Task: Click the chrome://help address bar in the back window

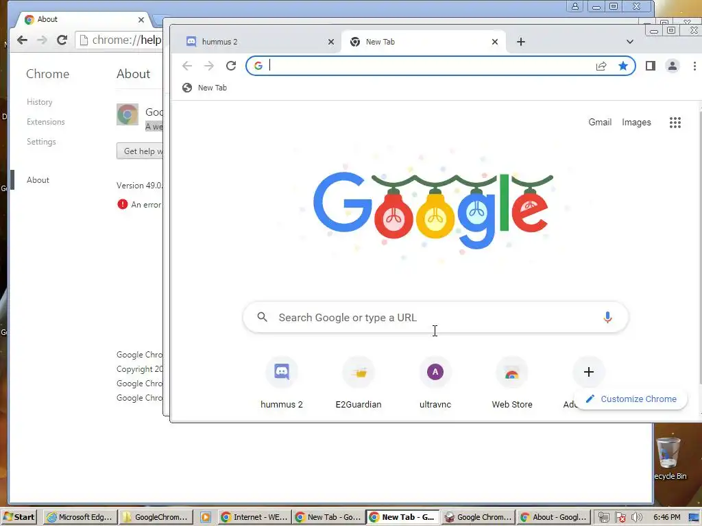Action: (119, 40)
